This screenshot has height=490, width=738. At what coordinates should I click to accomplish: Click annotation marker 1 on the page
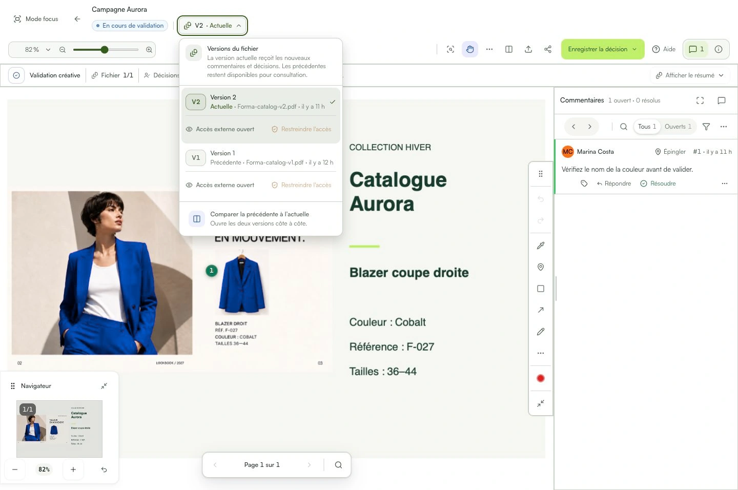pyautogui.click(x=212, y=271)
